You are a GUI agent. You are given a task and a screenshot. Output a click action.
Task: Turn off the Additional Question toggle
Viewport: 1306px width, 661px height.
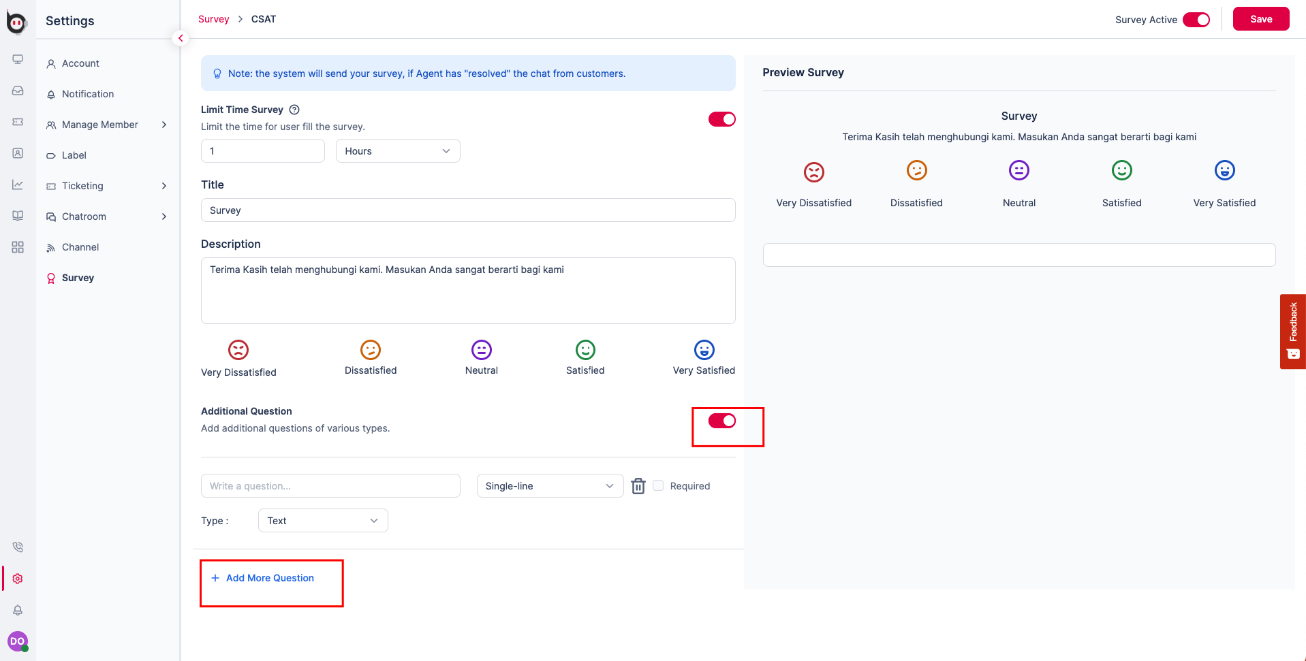(x=721, y=421)
